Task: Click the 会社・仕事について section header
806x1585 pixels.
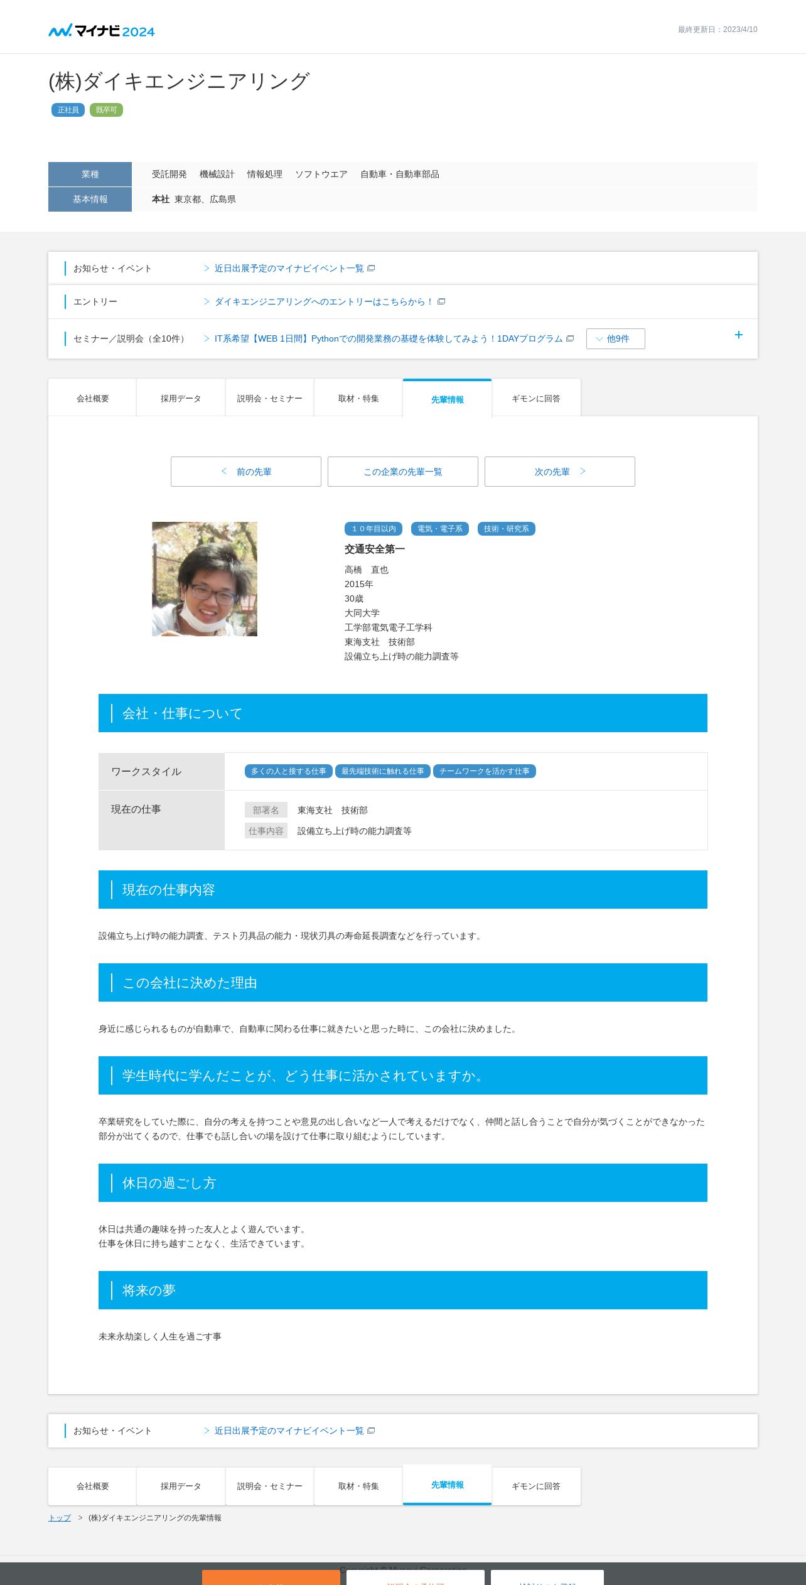Action: point(403,713)
